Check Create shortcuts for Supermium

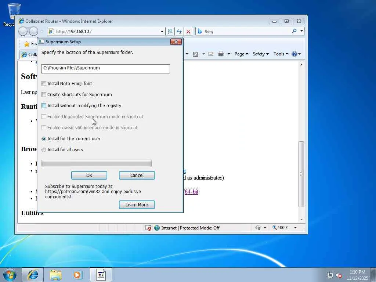tap(44, 94)
